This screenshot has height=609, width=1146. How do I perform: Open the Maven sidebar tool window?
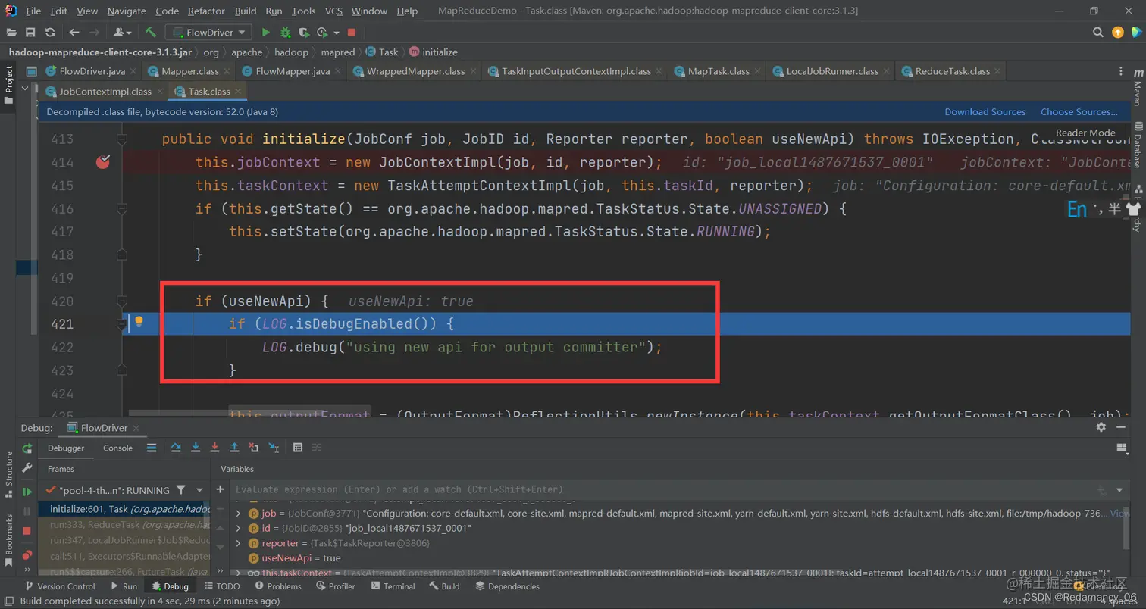pyautogui.click(x=1137, y=87)
